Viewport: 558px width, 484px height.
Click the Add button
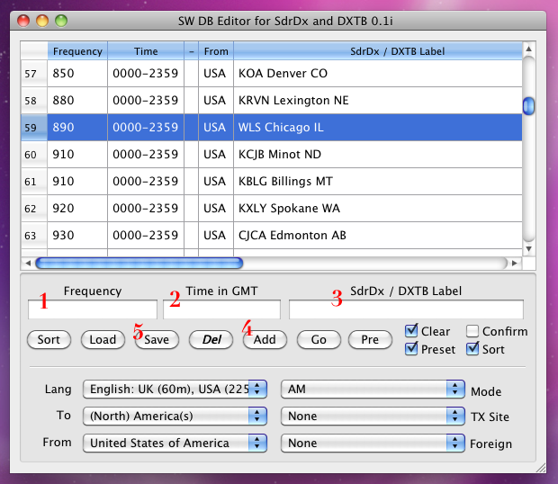point(265,340)
